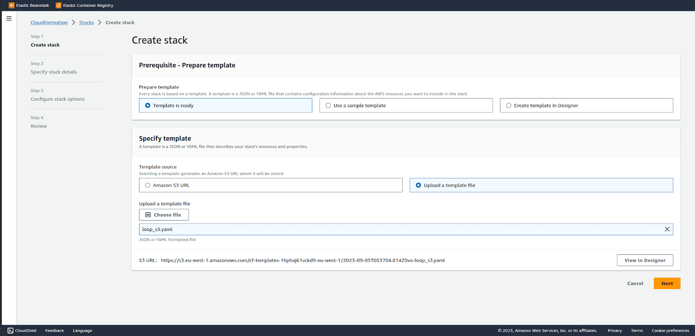Open the CloudShell terminal icon
Image resolution: width=695 pixels, height=336 pixels.
10,331
